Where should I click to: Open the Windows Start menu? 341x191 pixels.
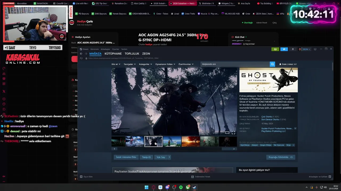(x=147, y=187)
